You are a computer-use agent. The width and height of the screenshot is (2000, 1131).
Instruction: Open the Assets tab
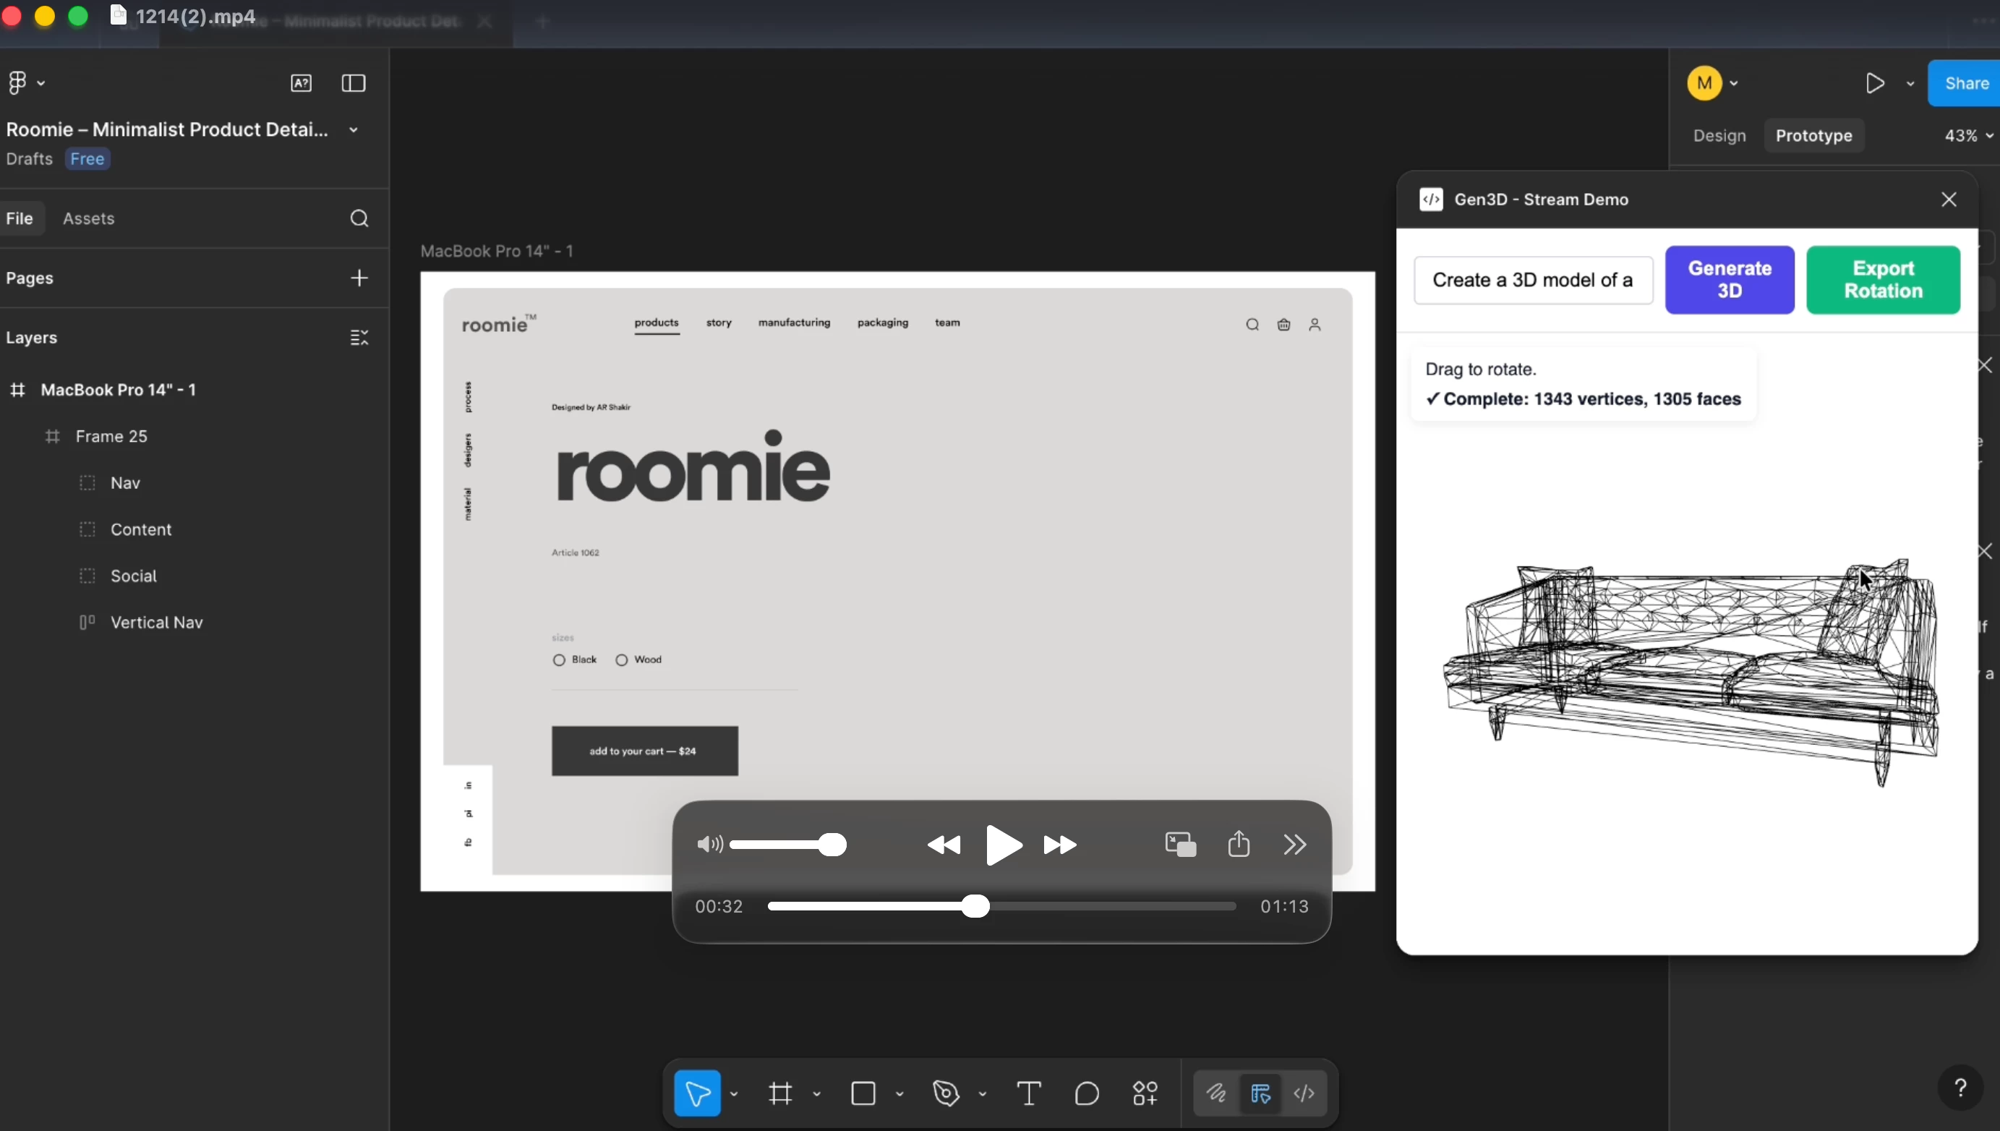(x=88, y=218)
